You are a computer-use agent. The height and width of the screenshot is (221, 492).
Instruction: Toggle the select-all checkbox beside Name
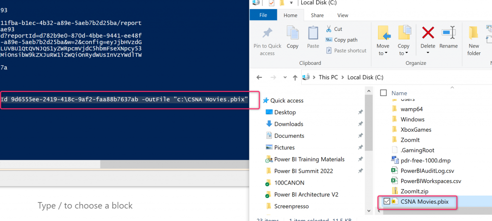383,93
